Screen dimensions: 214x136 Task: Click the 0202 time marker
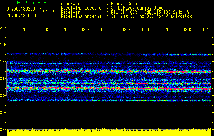coord(44,29)
